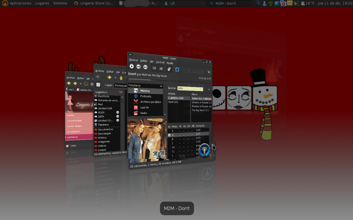
Task: Sort tracks by the Pista column header
Action: pyautogui.click(x=174, y=126)
